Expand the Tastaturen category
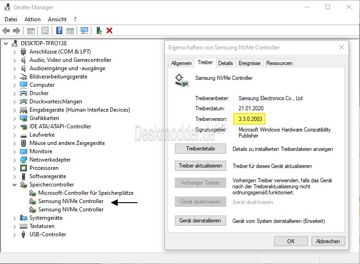The image size is (360, 264). (14, 227)
